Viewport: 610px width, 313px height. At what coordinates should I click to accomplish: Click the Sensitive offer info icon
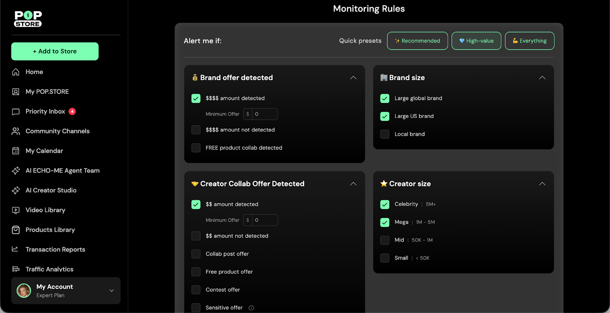pyautogui.click(x=251, y=308)
